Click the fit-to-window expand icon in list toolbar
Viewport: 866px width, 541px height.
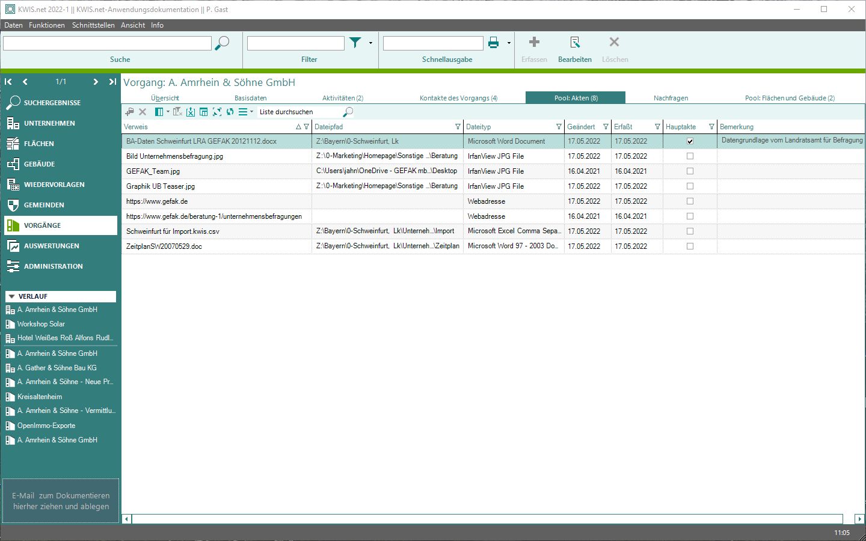217,112
